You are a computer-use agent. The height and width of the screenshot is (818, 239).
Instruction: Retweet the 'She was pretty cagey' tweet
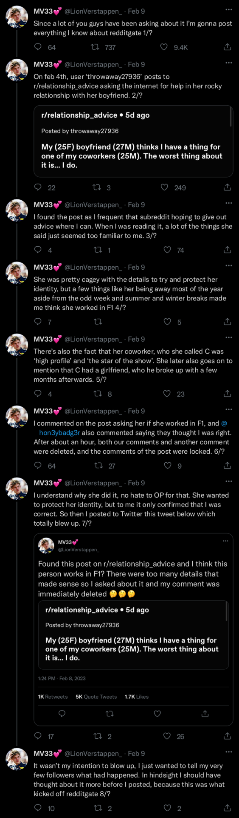(98, 322)
